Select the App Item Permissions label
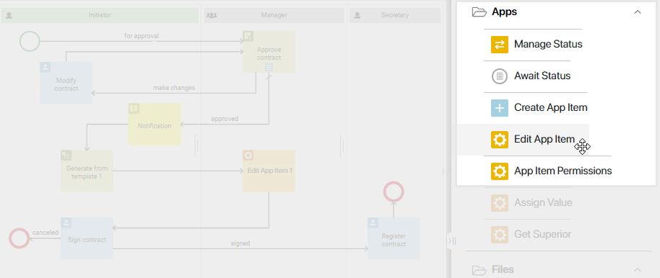 pos(563,171)
